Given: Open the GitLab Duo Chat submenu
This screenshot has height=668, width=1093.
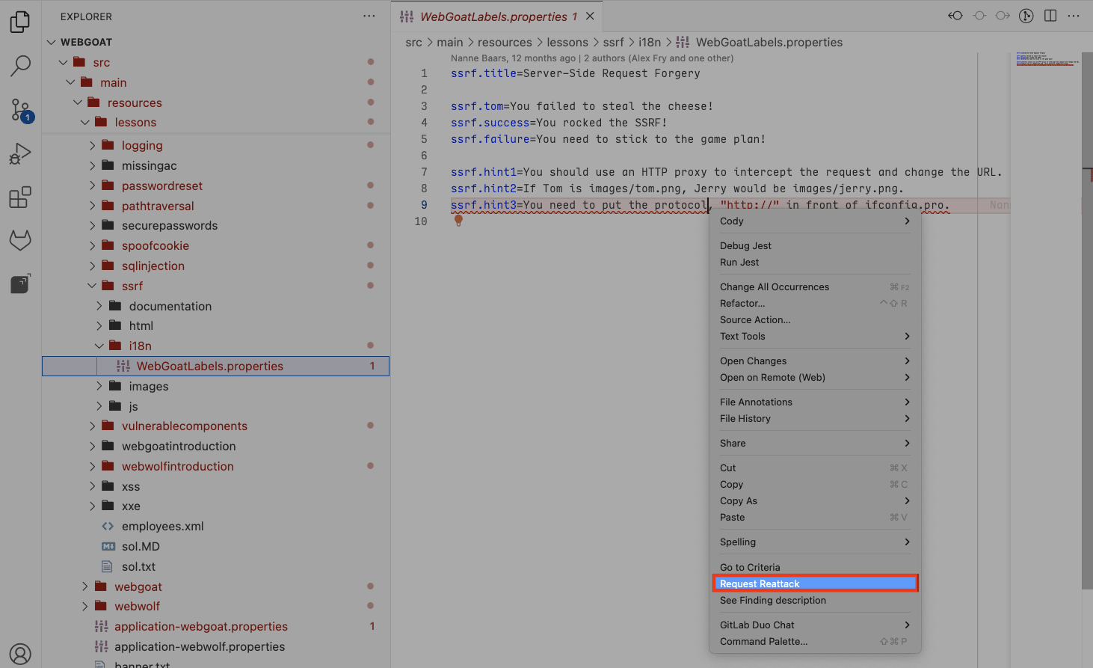Looking at the screenshot, I should [815, 625].
